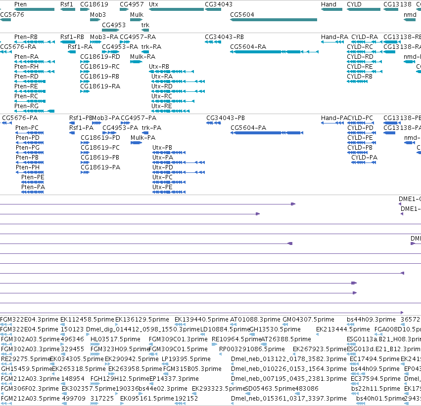
Task: Click the long teal Utx gene bar
Action: [177, 9]
